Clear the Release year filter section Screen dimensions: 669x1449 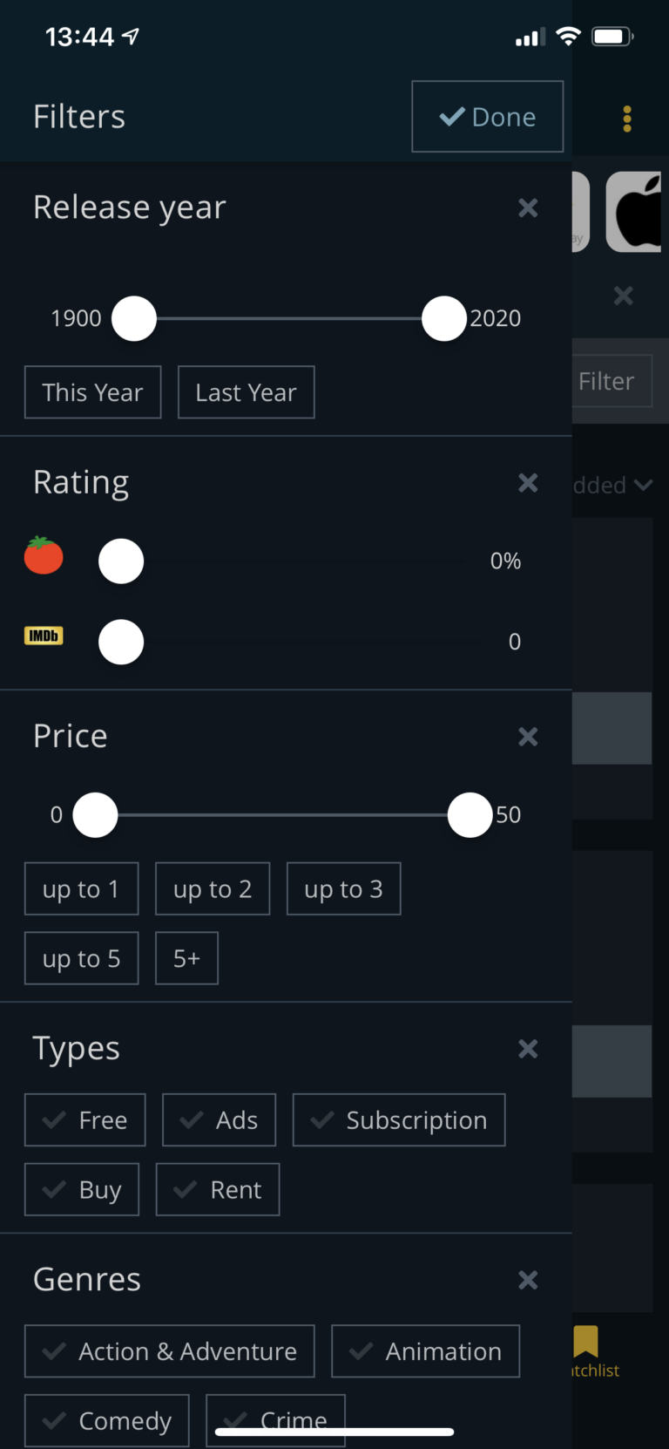click(528, 207)
